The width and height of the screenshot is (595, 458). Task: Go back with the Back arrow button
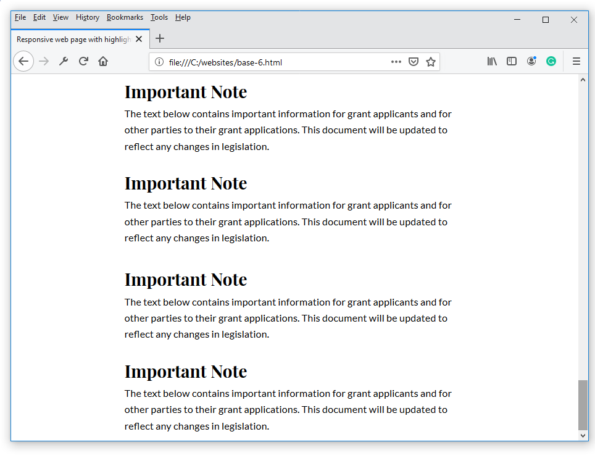23,61
